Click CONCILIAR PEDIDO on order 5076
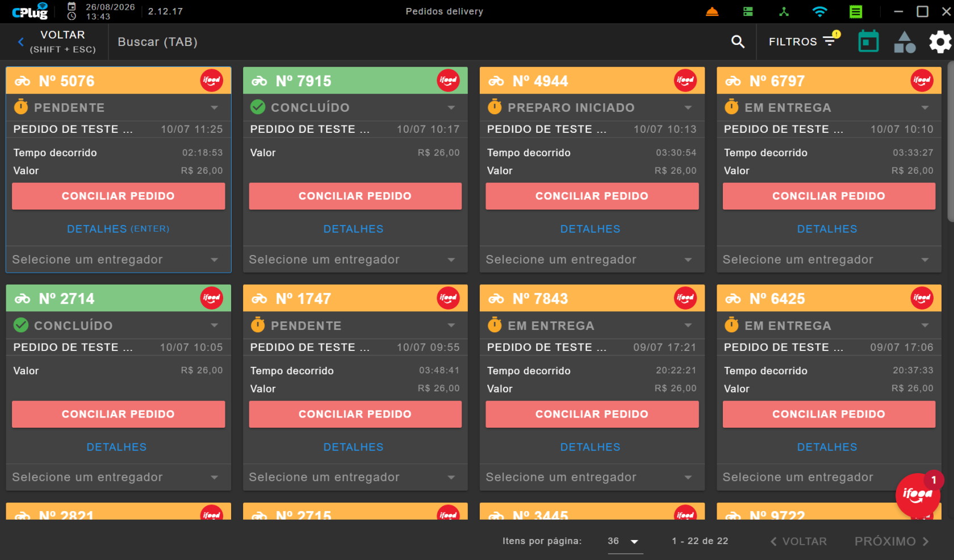954x560 pixels. coord(118,196)
